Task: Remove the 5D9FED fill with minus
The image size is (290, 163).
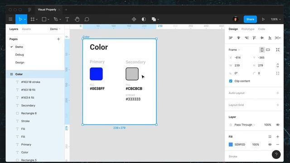Action: tap(278, 144)
